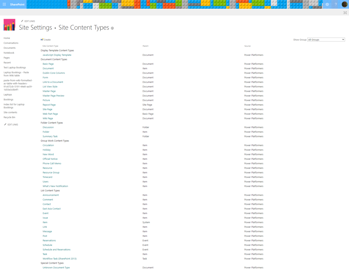
Task: Click the colored pencils site logo
Action: click(10, 25)
